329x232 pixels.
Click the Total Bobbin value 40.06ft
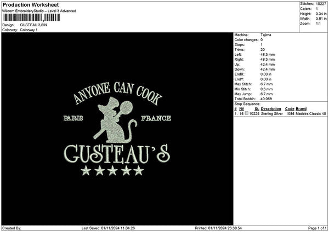266,99
